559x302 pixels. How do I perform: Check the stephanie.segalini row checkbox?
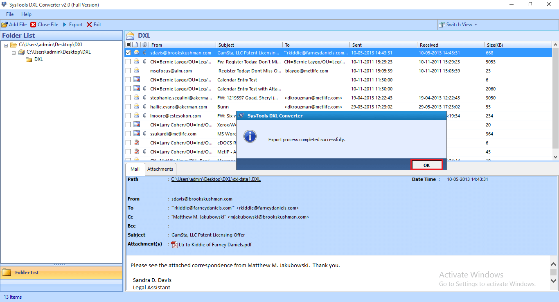[128, 98]
